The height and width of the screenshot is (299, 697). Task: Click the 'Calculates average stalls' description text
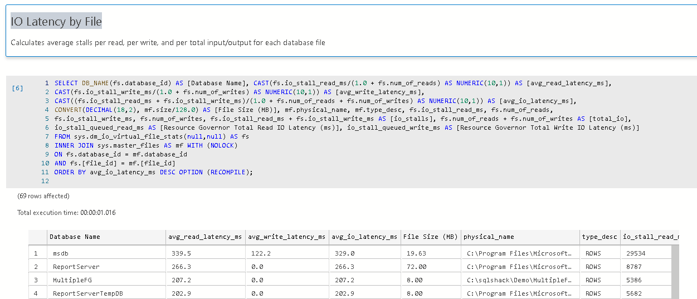pos(168,42)
